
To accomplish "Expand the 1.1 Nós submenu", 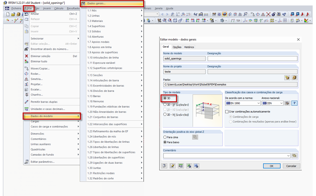I will pyautogui.click(x=114, y=10).
